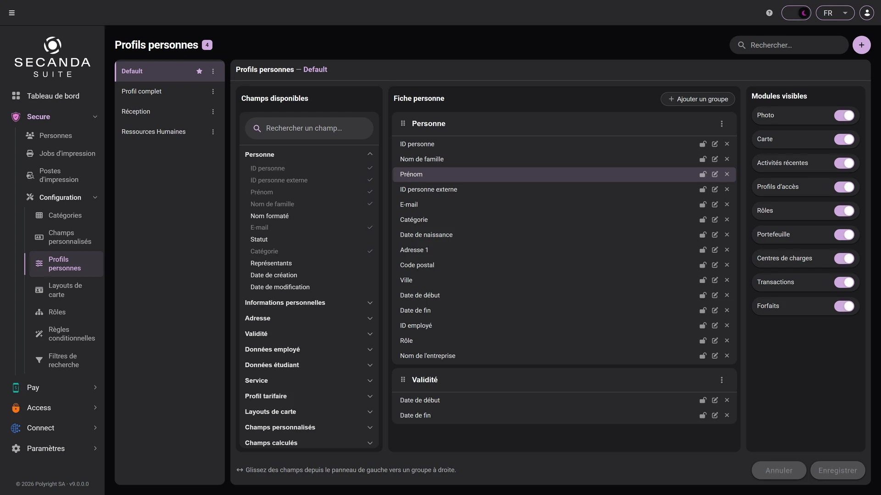Open the Personne group options menu
Screen dimensions: 881x495
[x=722, y=124]
